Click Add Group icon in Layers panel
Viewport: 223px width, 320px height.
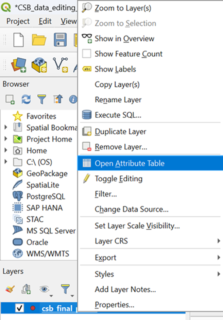pos(27,290)
